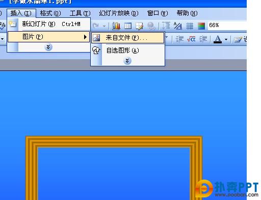Screen dimensions: 261x200
Task: Open the 帮助 (Help) menu
Action: pos(187,13)
